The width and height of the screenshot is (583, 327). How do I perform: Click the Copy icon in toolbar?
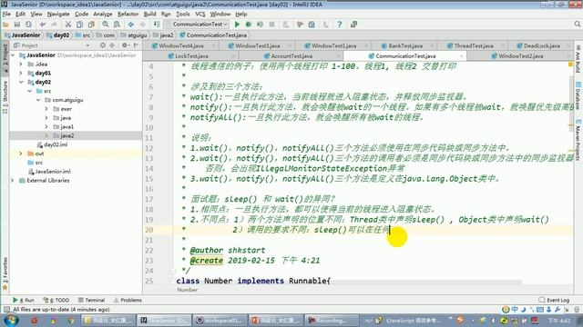pyautogui.click(x=79, y=25)
